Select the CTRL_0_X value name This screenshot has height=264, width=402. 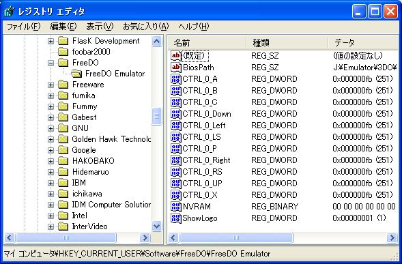[x=200, y=195]
